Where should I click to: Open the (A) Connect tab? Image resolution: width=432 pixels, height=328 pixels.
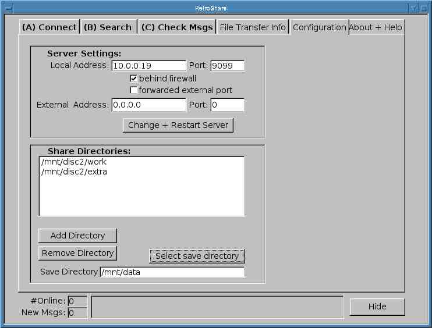coord(49,27)
